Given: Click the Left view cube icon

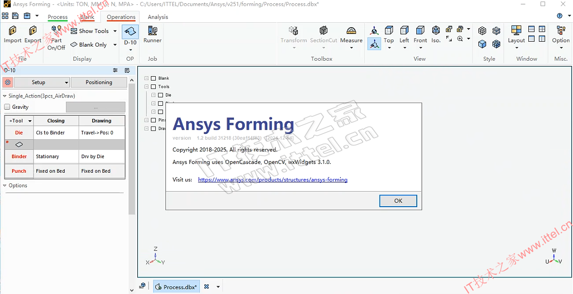Looking at the screenshot, I should pyautogui.click(x=404, y=30).
